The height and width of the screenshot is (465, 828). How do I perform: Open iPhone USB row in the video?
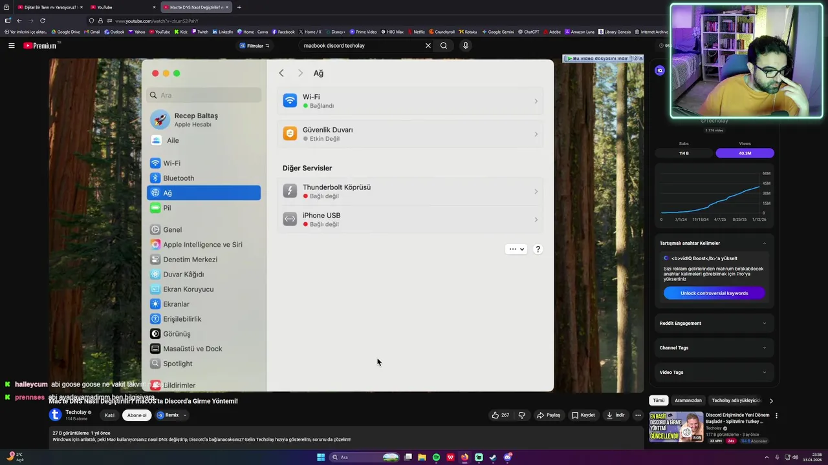(411, 220)
